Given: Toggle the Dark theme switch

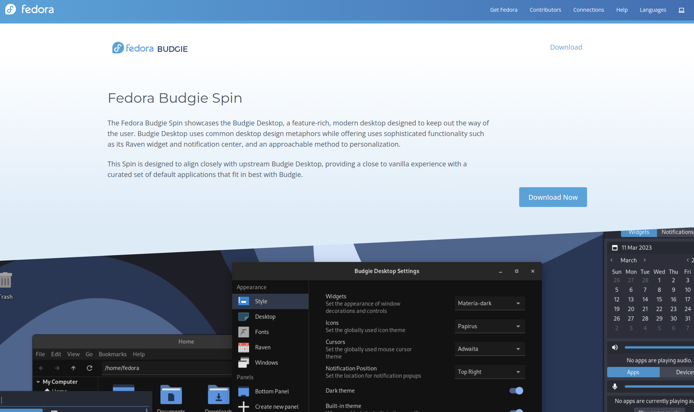Looking at the screenshot, I should tap(516, 391).
